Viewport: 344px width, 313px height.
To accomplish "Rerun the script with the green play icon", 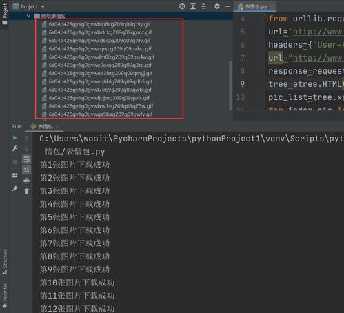I will (x=14, y=138).
